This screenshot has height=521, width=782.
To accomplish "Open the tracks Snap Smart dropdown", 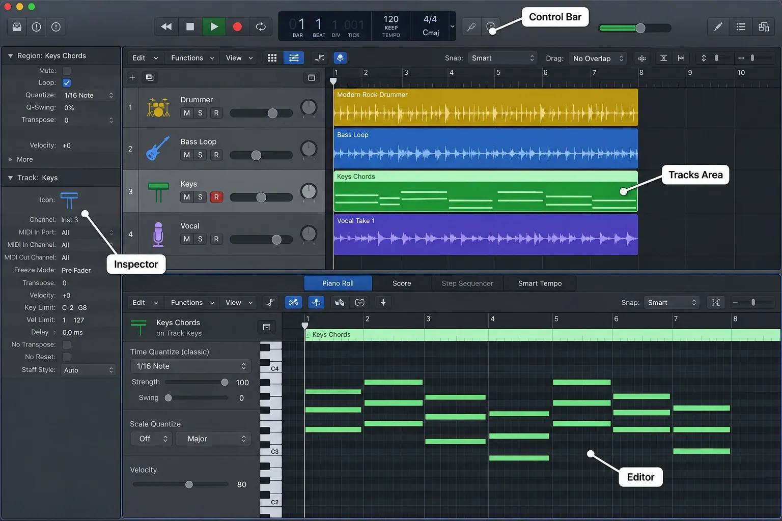I will (x=502, y=58).
